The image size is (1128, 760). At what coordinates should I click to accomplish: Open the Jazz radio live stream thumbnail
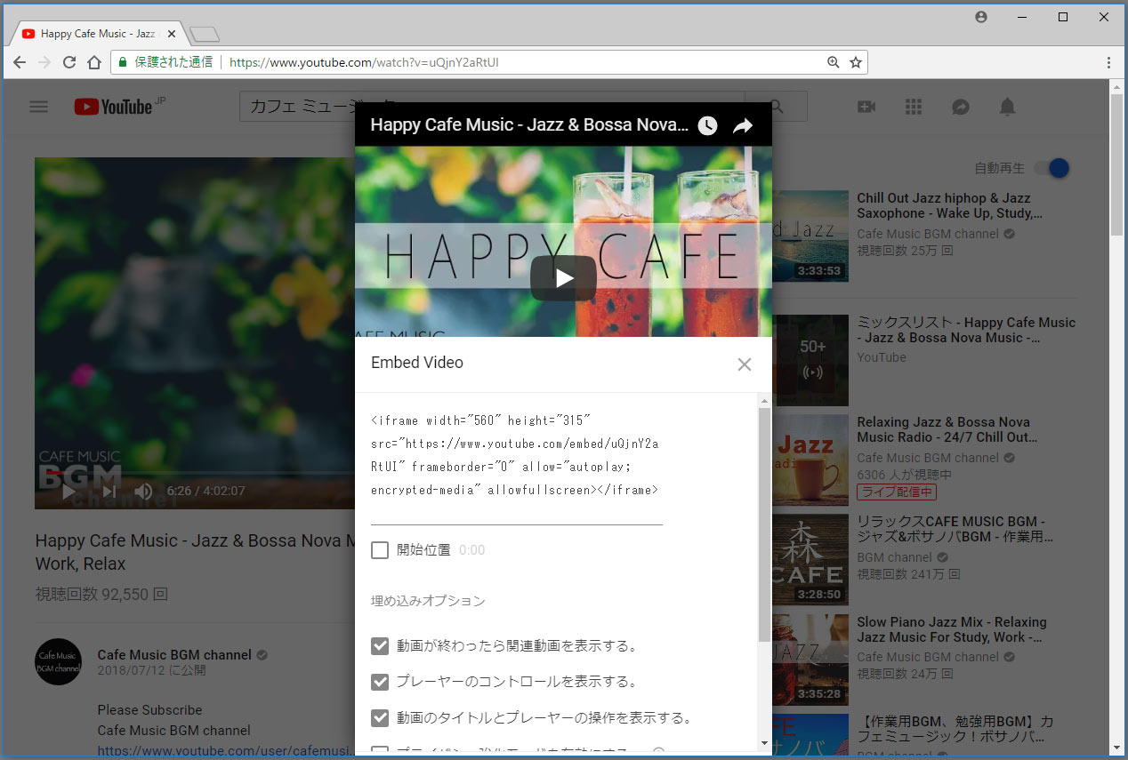[x=810, y=459]
